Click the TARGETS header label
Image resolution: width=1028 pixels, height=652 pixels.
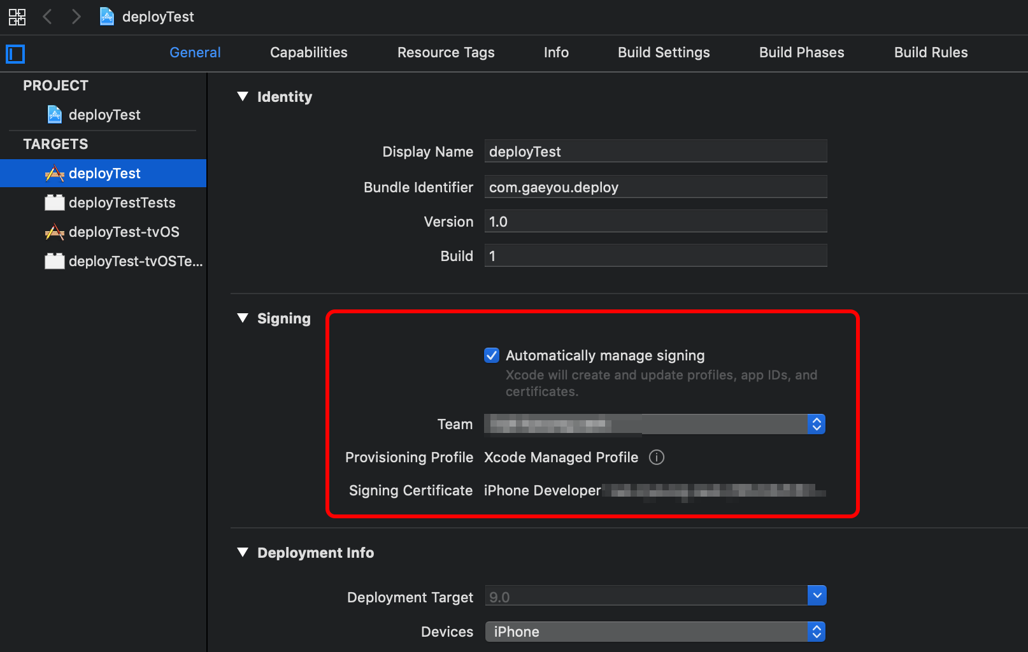click(56, 144)
